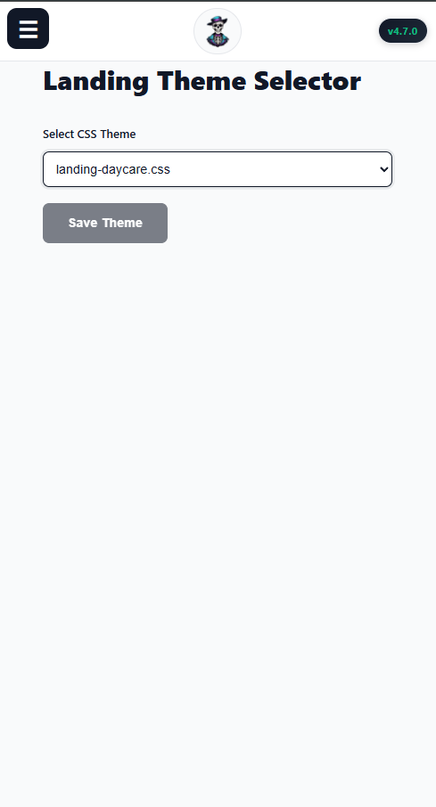
Task: Click the "Select CSS Theme" label
Action: (x=89, y=134)
